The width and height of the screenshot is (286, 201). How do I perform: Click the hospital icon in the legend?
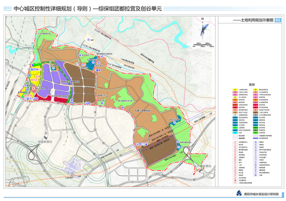point(235,160)
